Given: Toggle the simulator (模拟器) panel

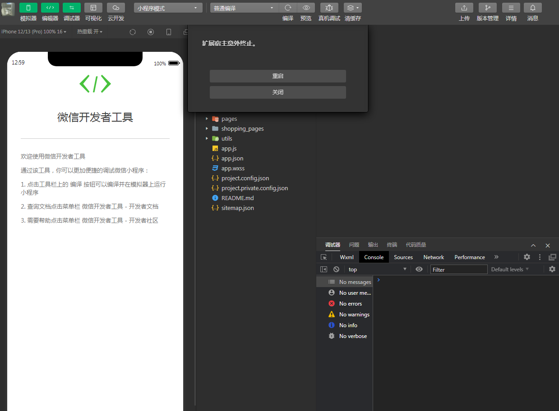Looking at the screenshot, I should (28, 8).
